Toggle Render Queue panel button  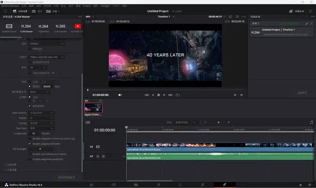[297, 11]
